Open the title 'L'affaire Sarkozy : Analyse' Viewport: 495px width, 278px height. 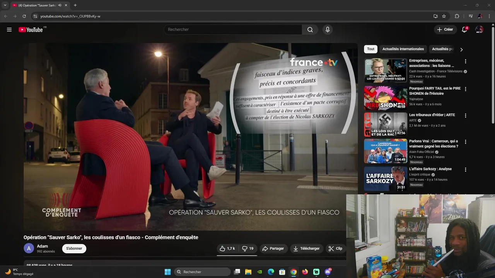click(430, 169)
